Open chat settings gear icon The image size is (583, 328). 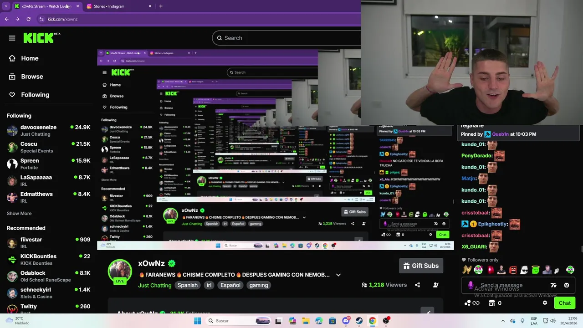pyautogui.click(x=545, y=303)
